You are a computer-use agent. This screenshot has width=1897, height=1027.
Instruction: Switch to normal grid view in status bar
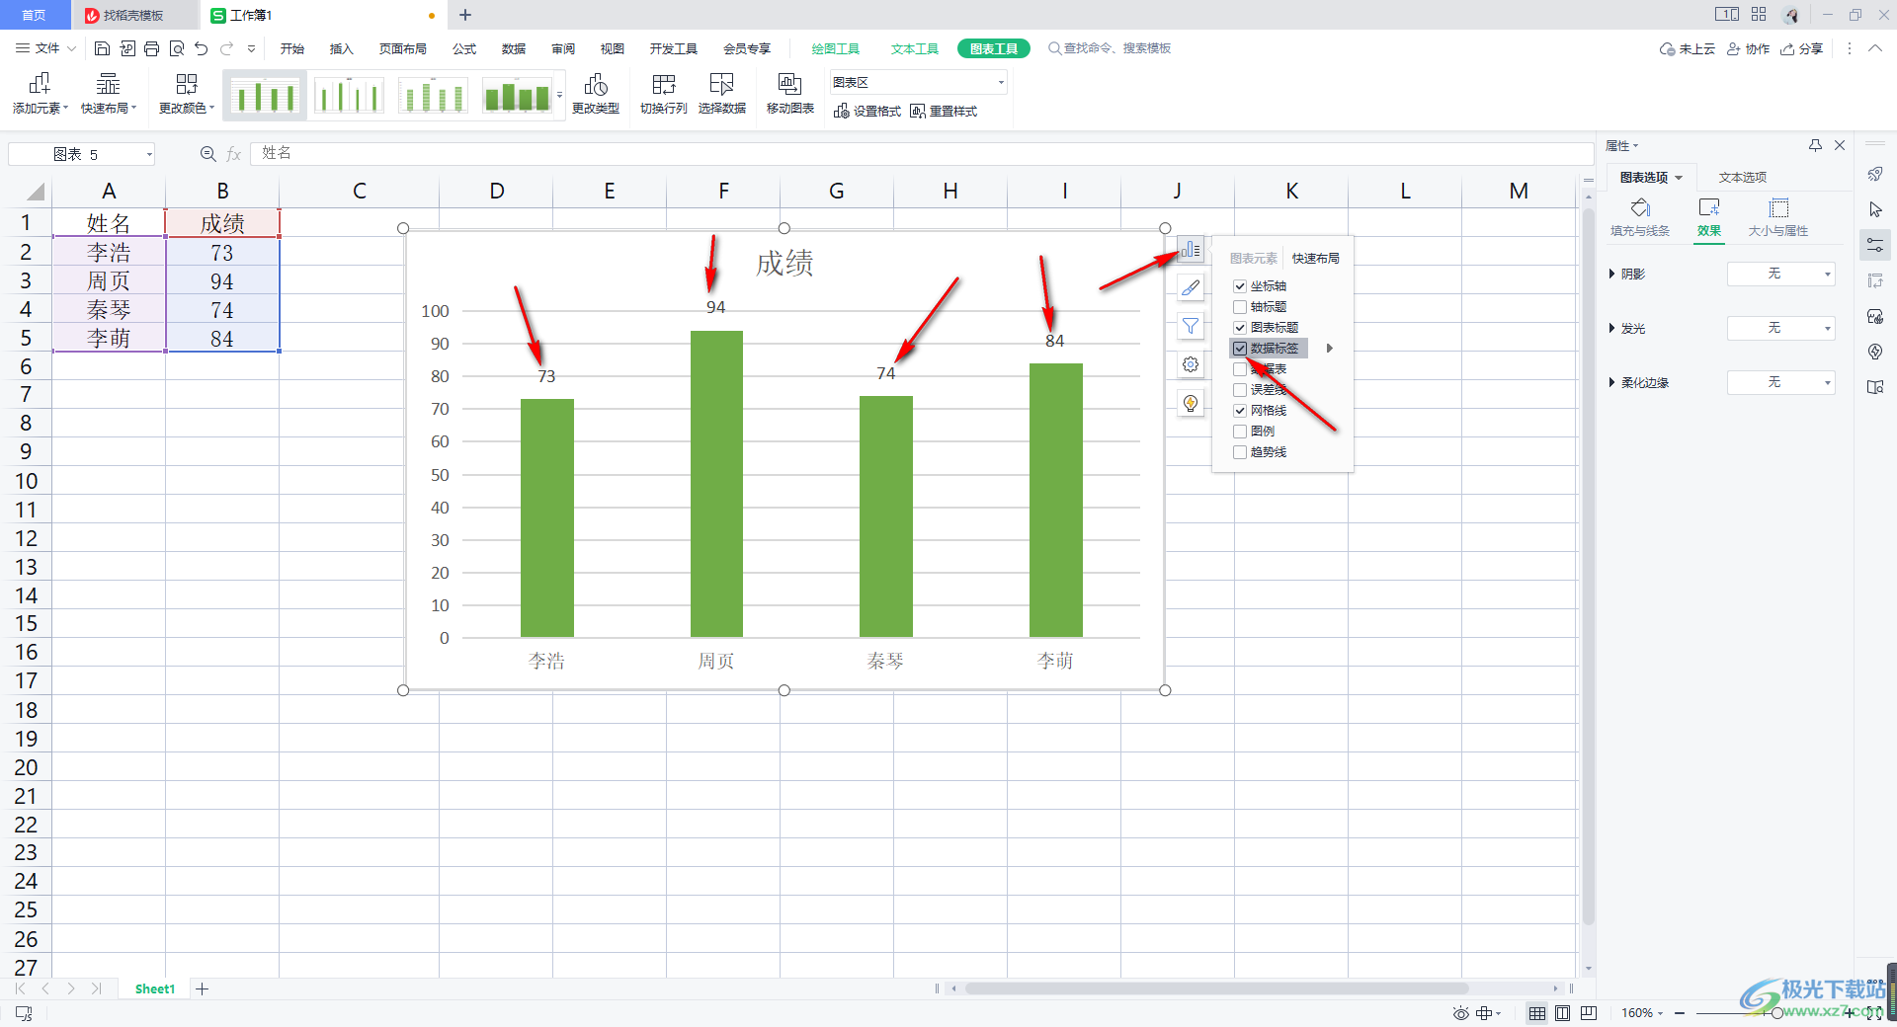click(1537, 1013)
